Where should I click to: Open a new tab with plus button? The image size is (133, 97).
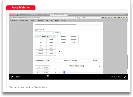pyautogui.click(x=69, y=15)
